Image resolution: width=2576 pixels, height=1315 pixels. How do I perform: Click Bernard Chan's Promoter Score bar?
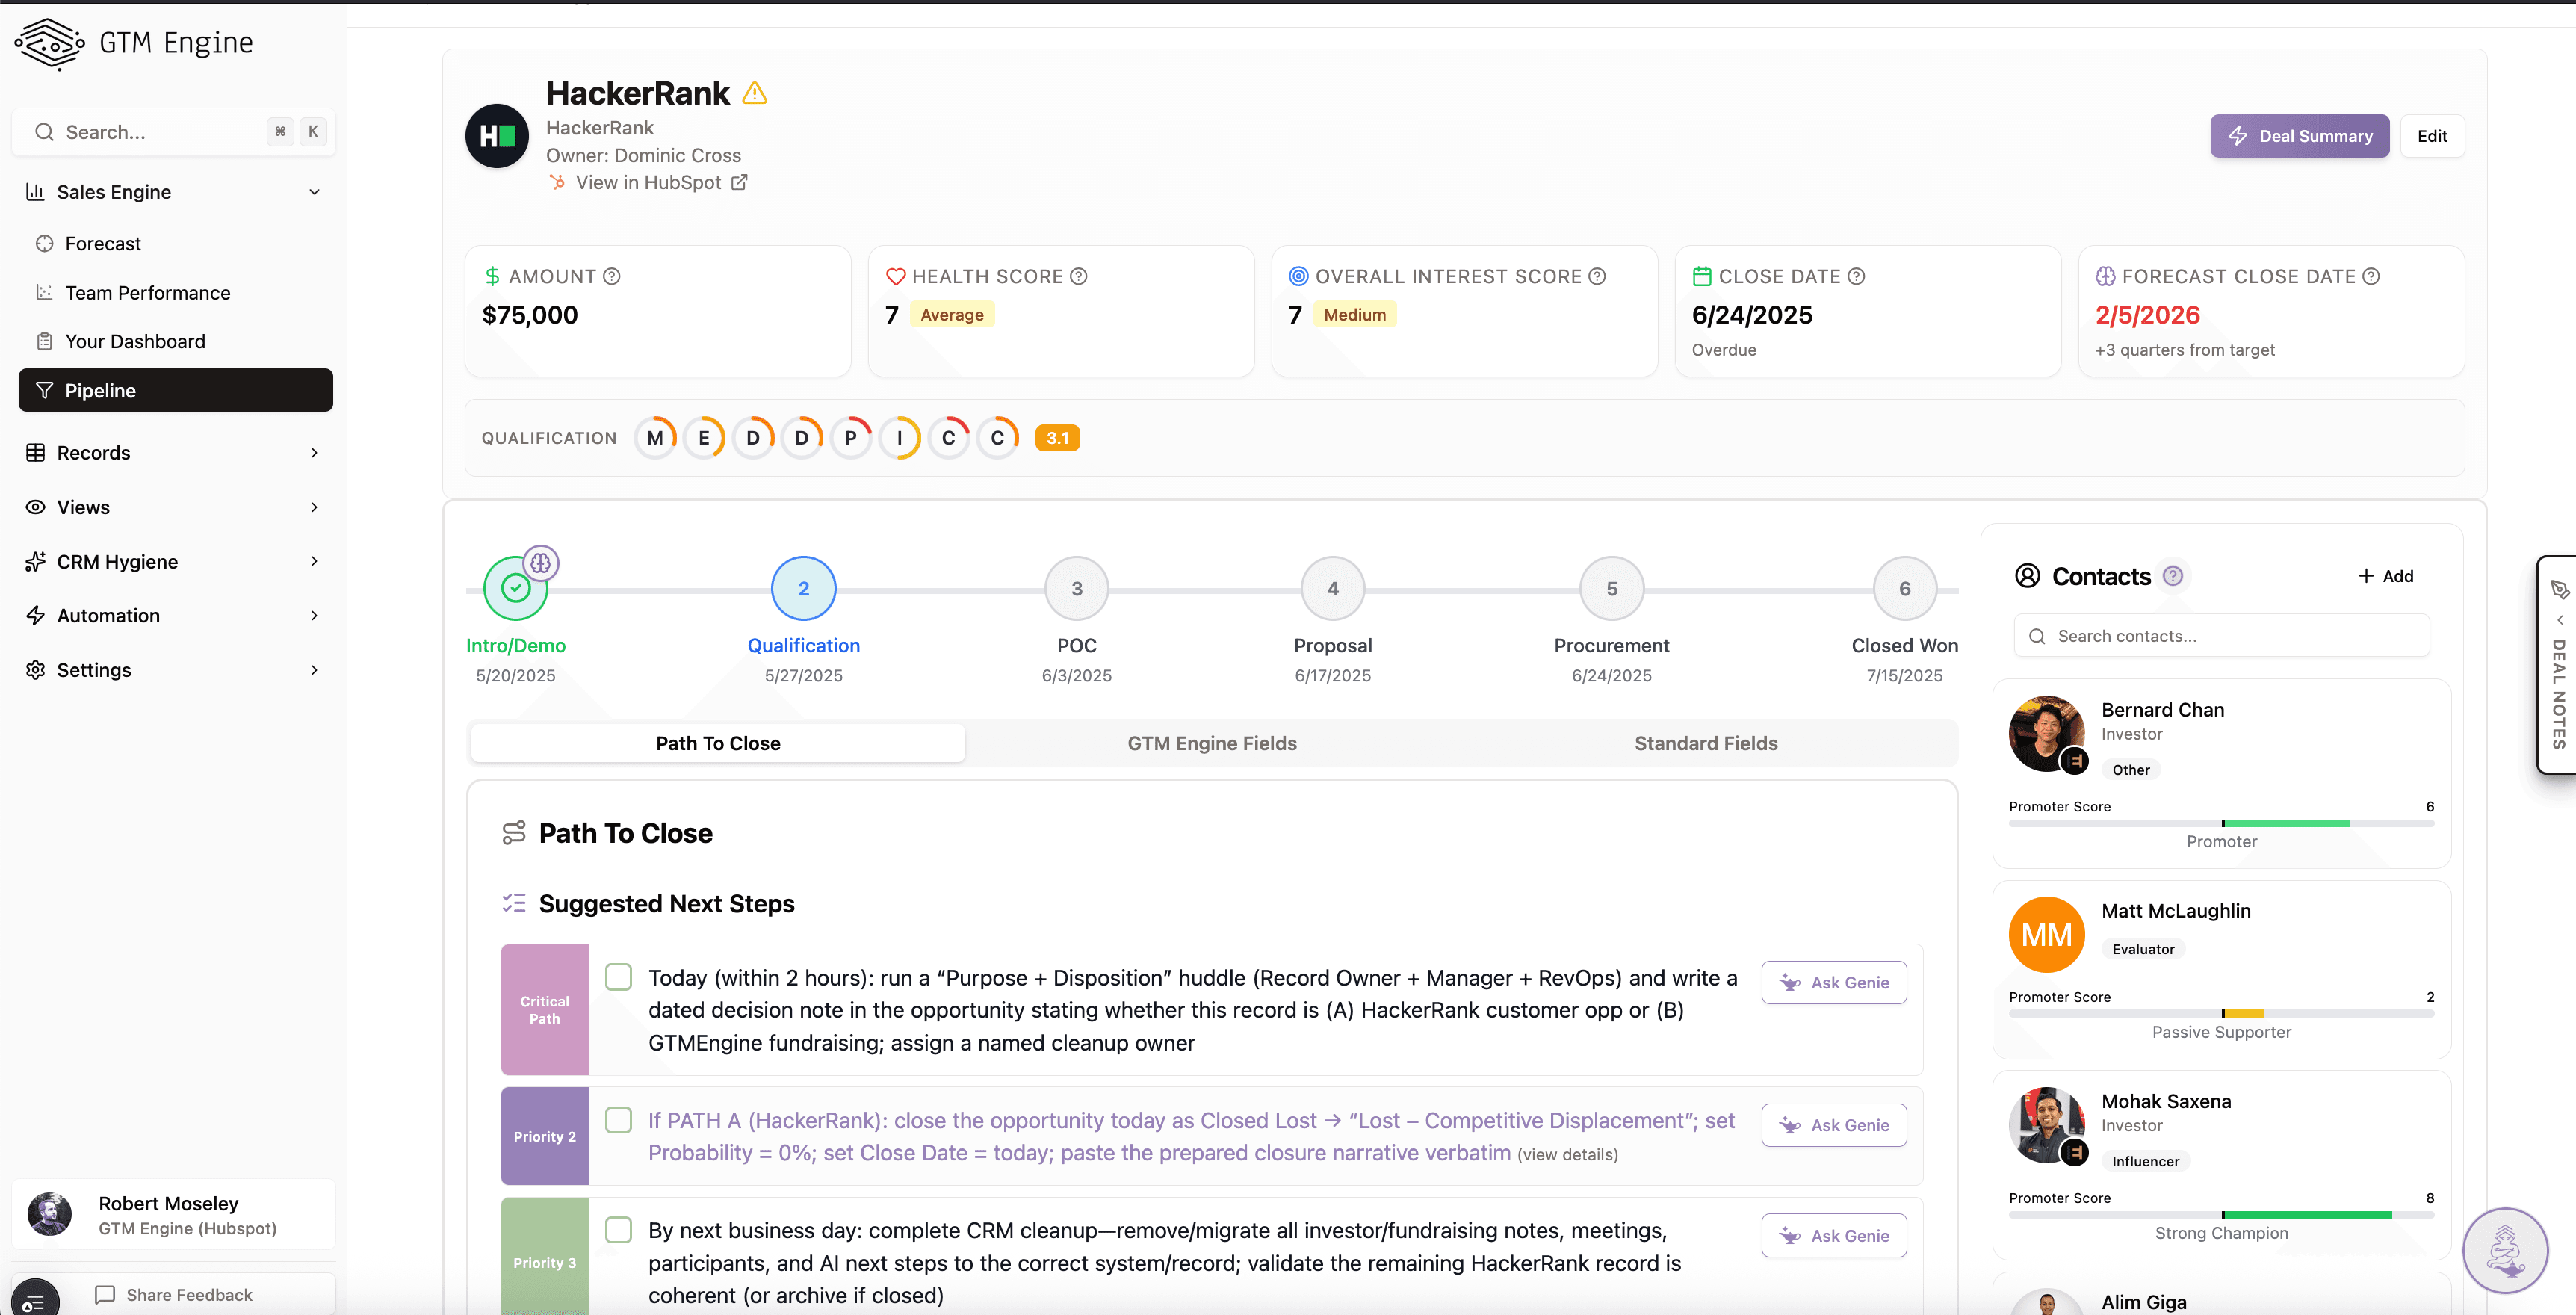pos(2221,823)
